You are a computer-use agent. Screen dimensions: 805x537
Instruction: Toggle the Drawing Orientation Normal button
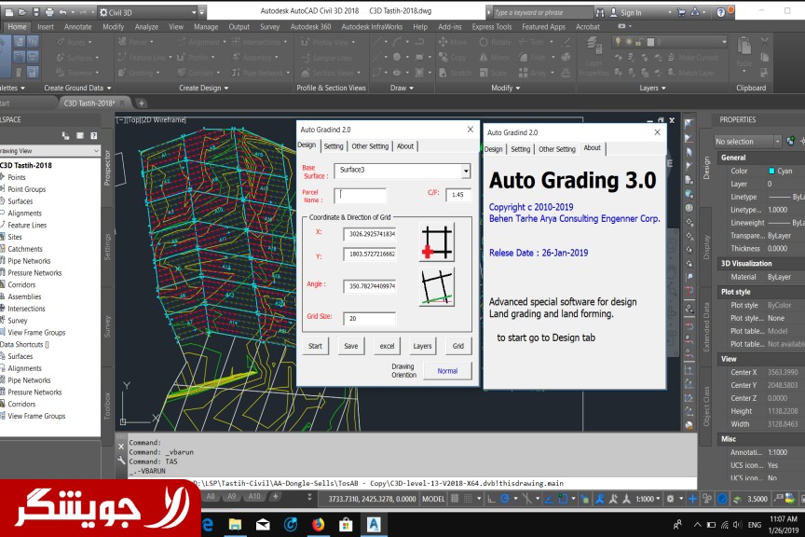tap(447, 371)
